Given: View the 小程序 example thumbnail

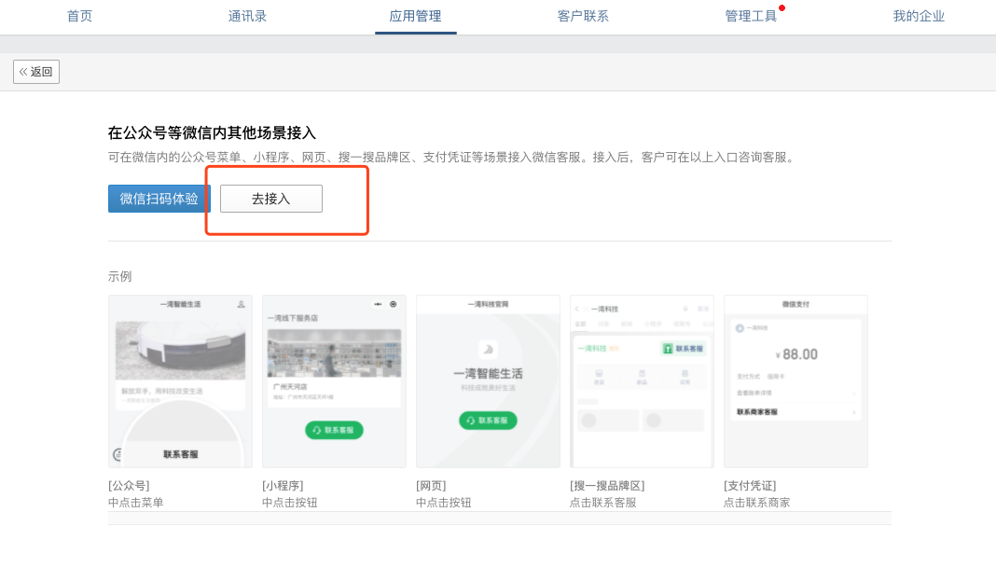Looking at the screenshot, I should [x=334, y=380].
